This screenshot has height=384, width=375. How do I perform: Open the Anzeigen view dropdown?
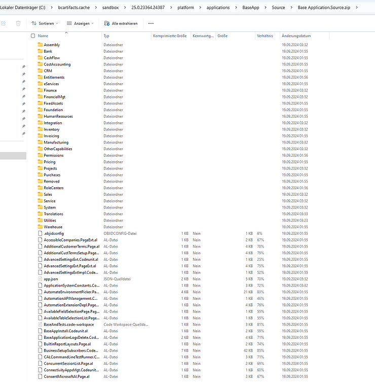click(81, 23)
